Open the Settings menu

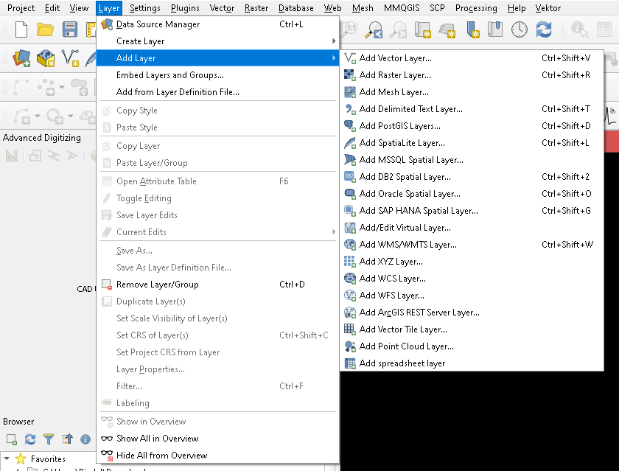(145, 8)
